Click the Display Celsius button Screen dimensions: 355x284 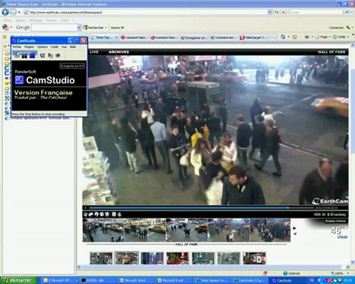click(x=336, y=221)
